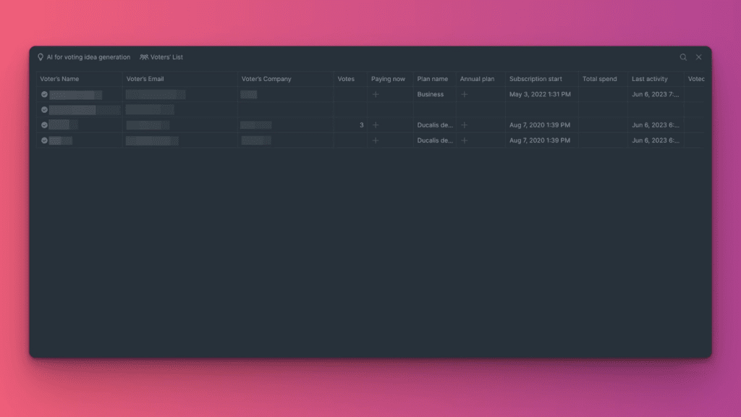
Task: Click the Voters' List people icon
Action: point(144,57)
